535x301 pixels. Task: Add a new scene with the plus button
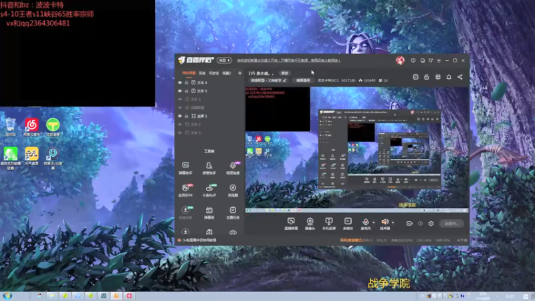point(240,73)
